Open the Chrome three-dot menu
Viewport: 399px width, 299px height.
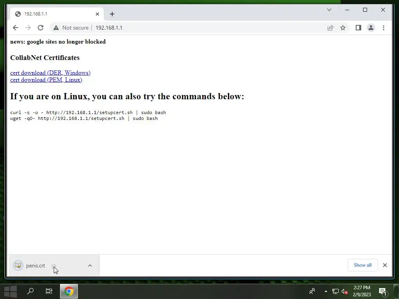(383, 28)
